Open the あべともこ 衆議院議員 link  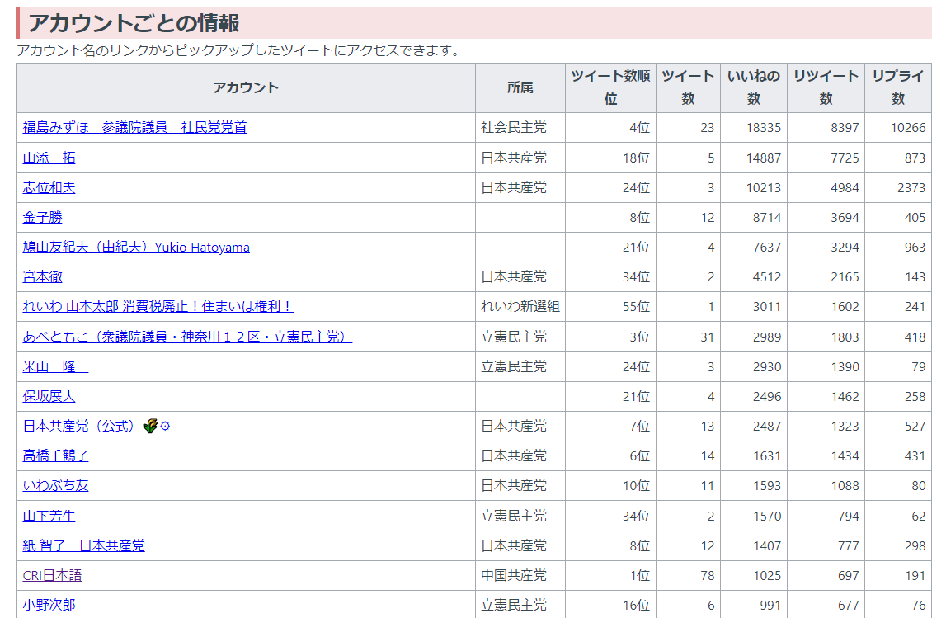click(x=187, y=337)
